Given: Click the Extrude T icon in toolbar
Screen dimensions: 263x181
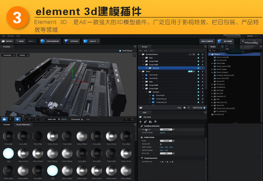Looking at the screenshot, I should pyautogui.click(x=66, y=41).
